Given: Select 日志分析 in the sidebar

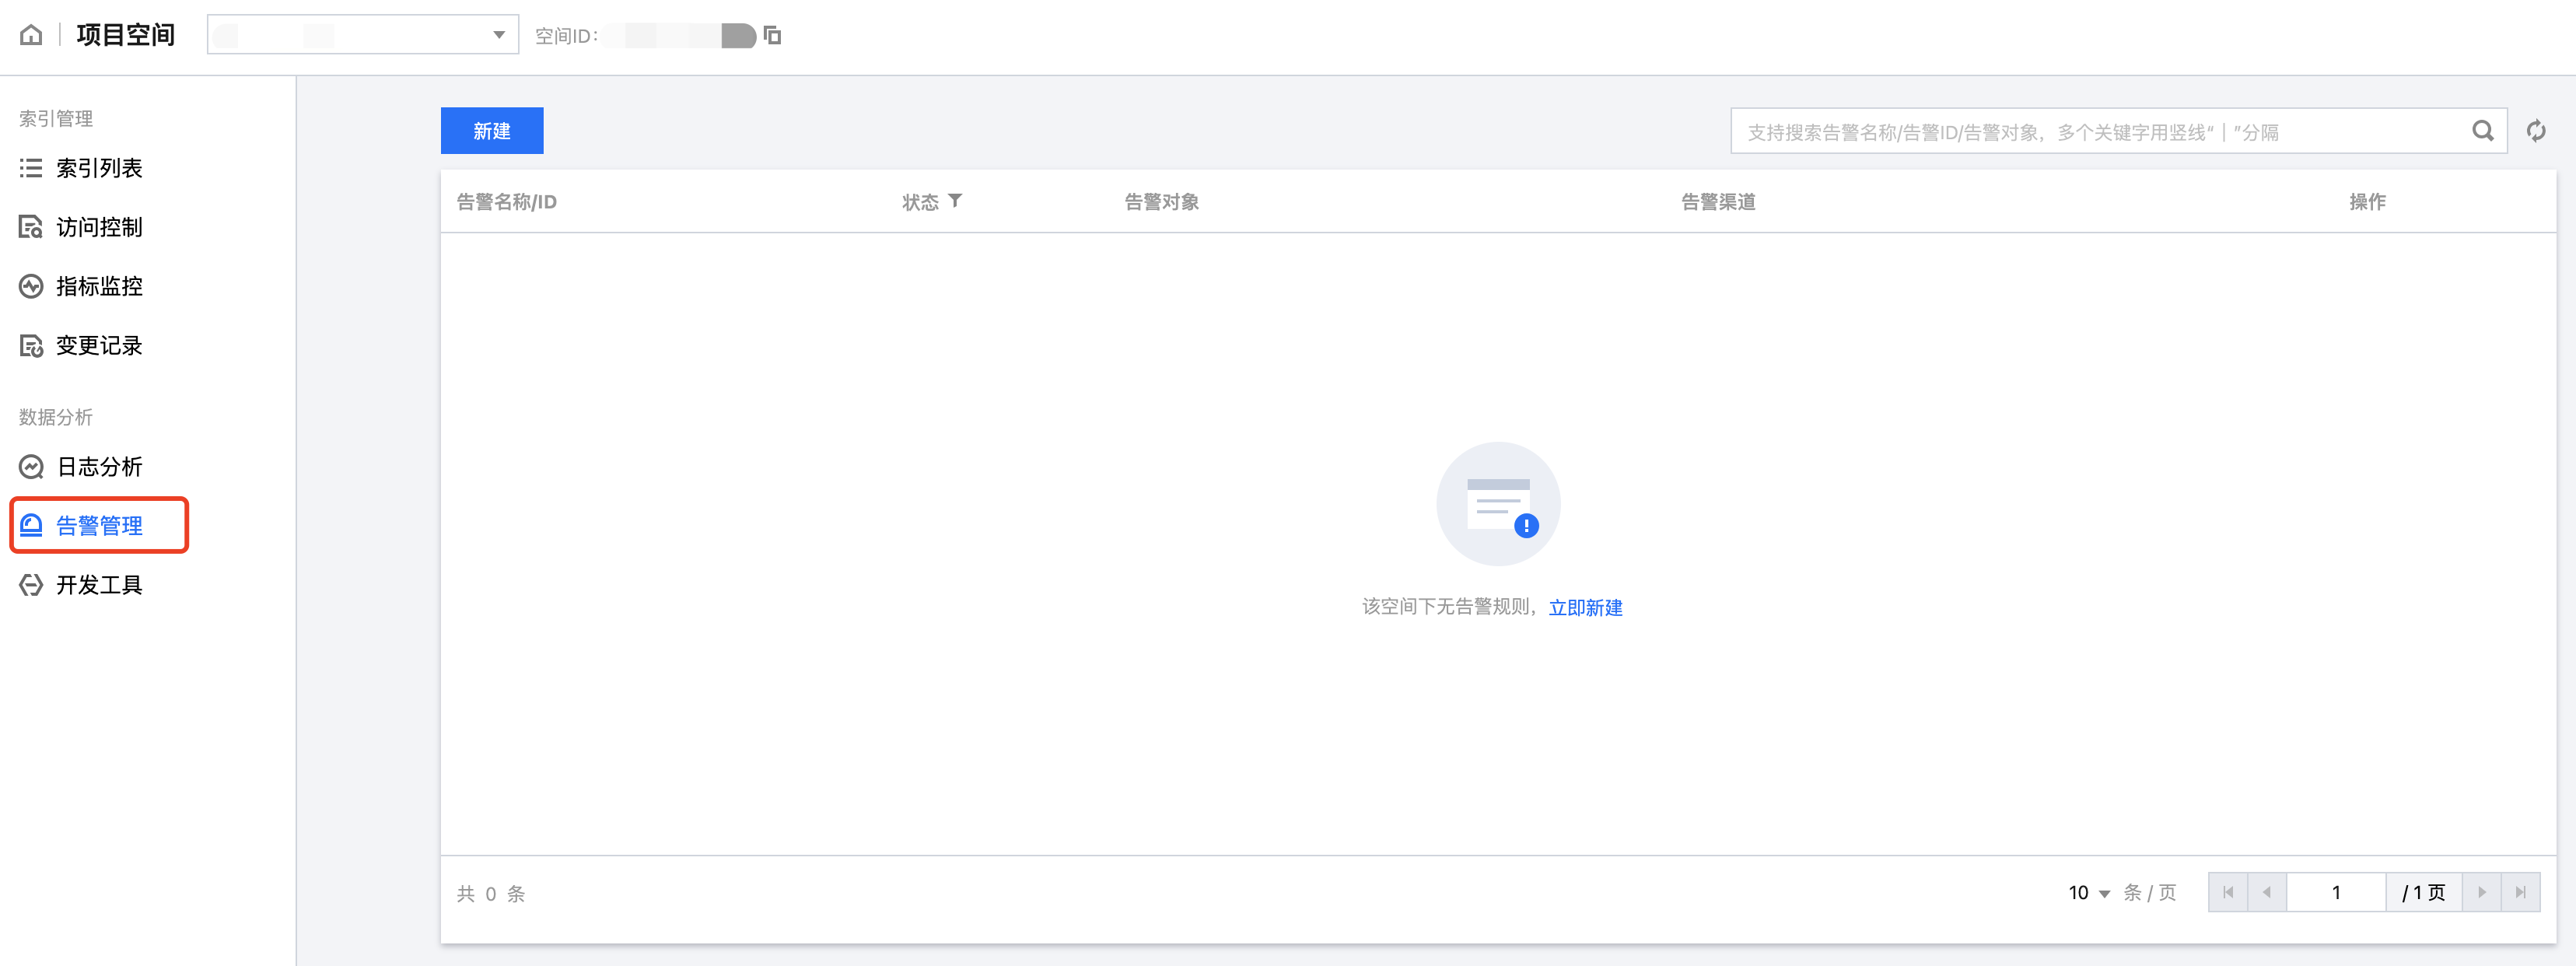Looking at the screenshot, I should pos(98,466).
